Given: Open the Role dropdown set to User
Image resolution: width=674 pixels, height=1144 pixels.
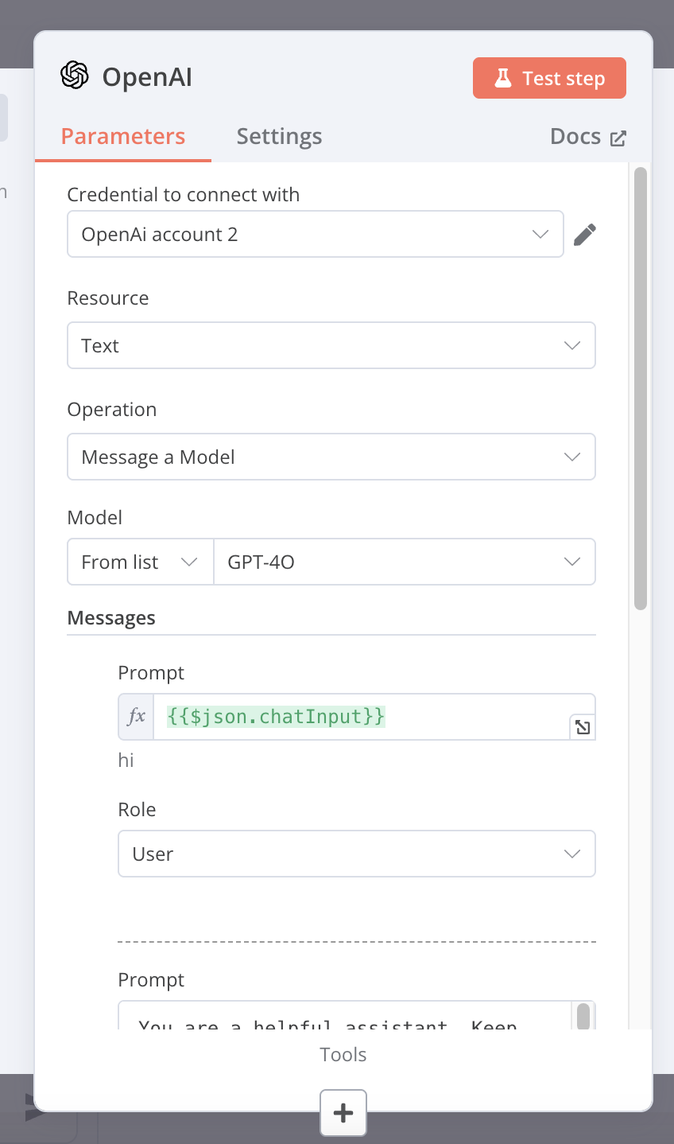Looking at the screenshot, I should click(x=356, y=854).
